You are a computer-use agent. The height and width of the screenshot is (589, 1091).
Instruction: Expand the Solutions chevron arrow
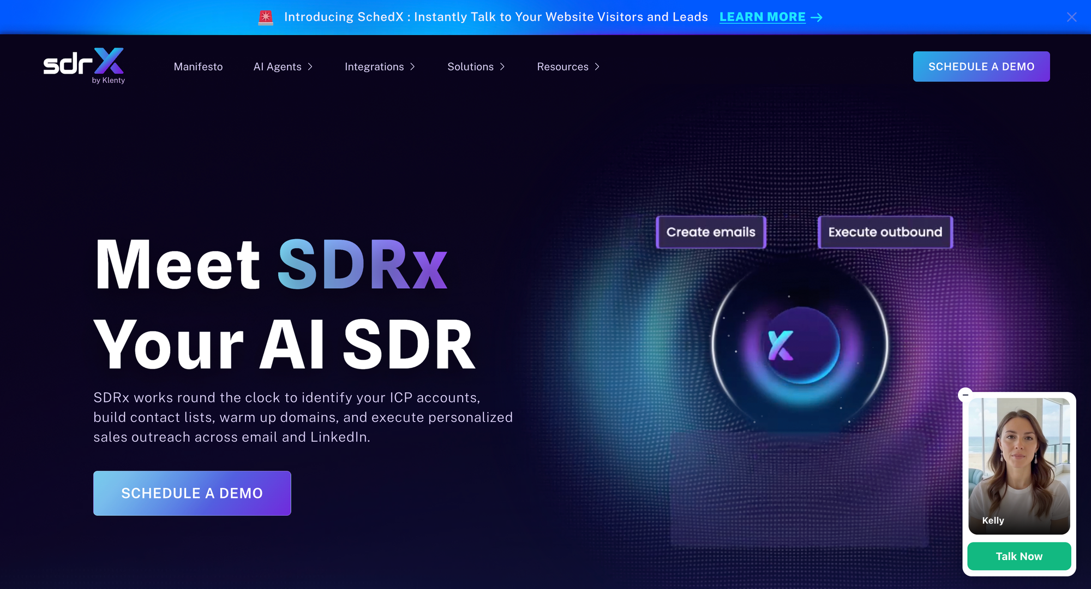pos(502,67)
